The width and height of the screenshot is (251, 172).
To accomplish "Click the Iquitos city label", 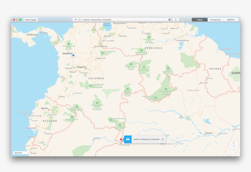I will [97, 138].
